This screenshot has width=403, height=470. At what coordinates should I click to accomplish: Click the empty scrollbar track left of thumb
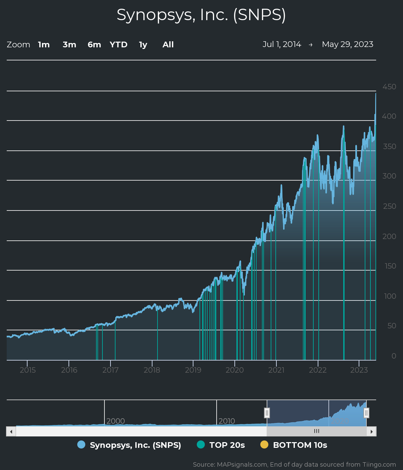pos(141,431)
